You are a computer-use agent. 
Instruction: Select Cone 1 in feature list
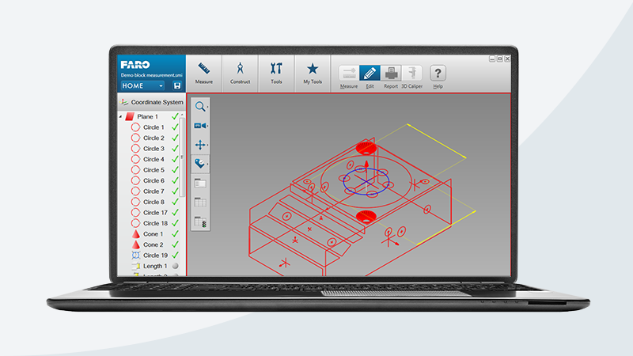(153, 234)
